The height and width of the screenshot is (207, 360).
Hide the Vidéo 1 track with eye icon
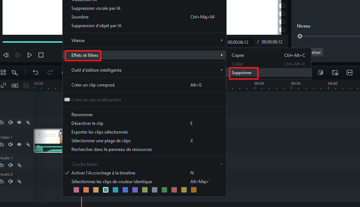pos(19,144)
